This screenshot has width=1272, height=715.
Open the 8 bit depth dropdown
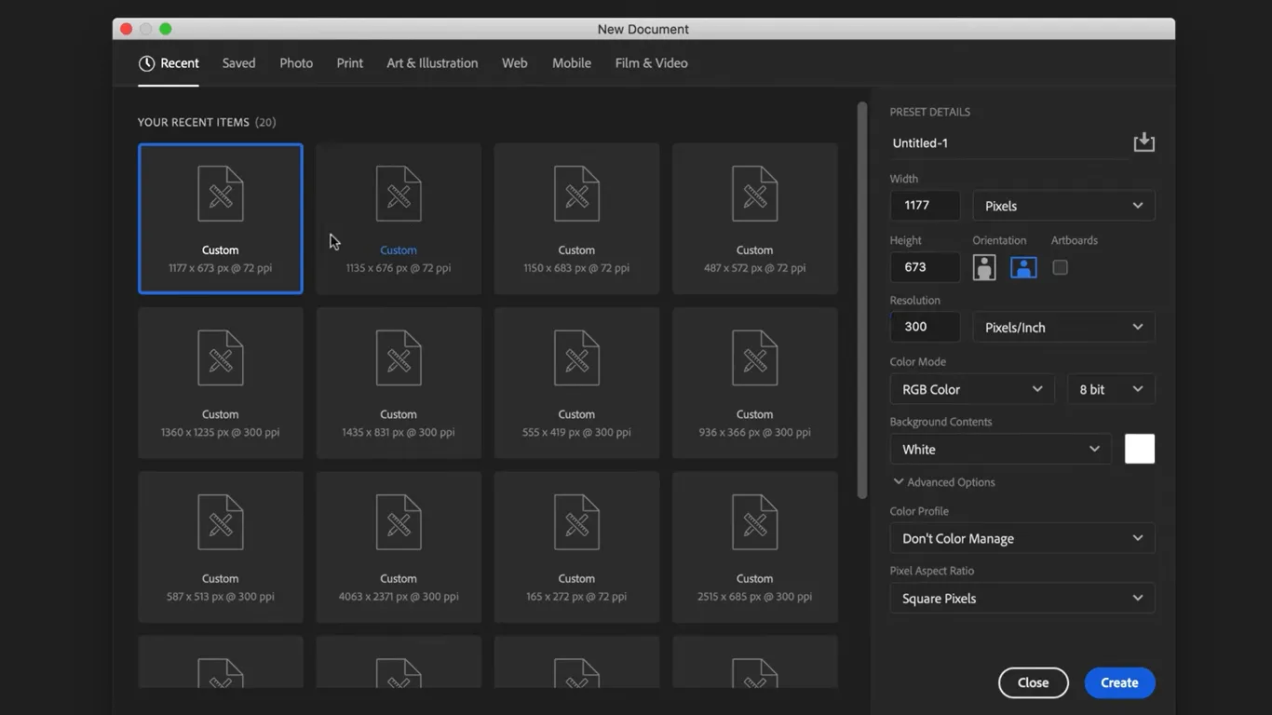1111,389
